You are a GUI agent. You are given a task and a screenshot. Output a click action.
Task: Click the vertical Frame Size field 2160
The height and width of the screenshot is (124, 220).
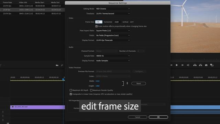point(117,22)
